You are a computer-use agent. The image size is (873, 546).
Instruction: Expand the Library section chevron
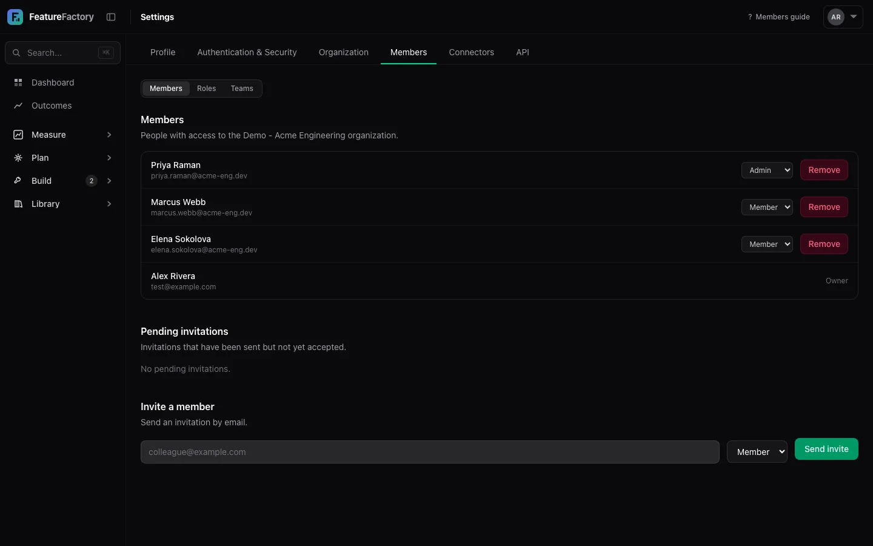109,204
